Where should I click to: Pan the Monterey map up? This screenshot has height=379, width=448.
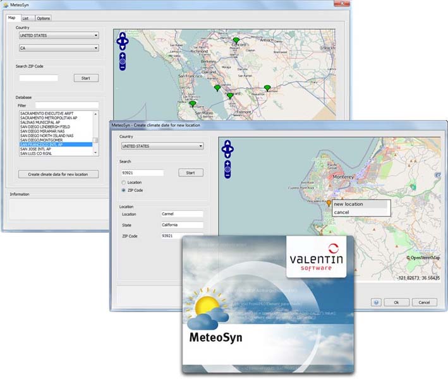(x=227, y=143)
